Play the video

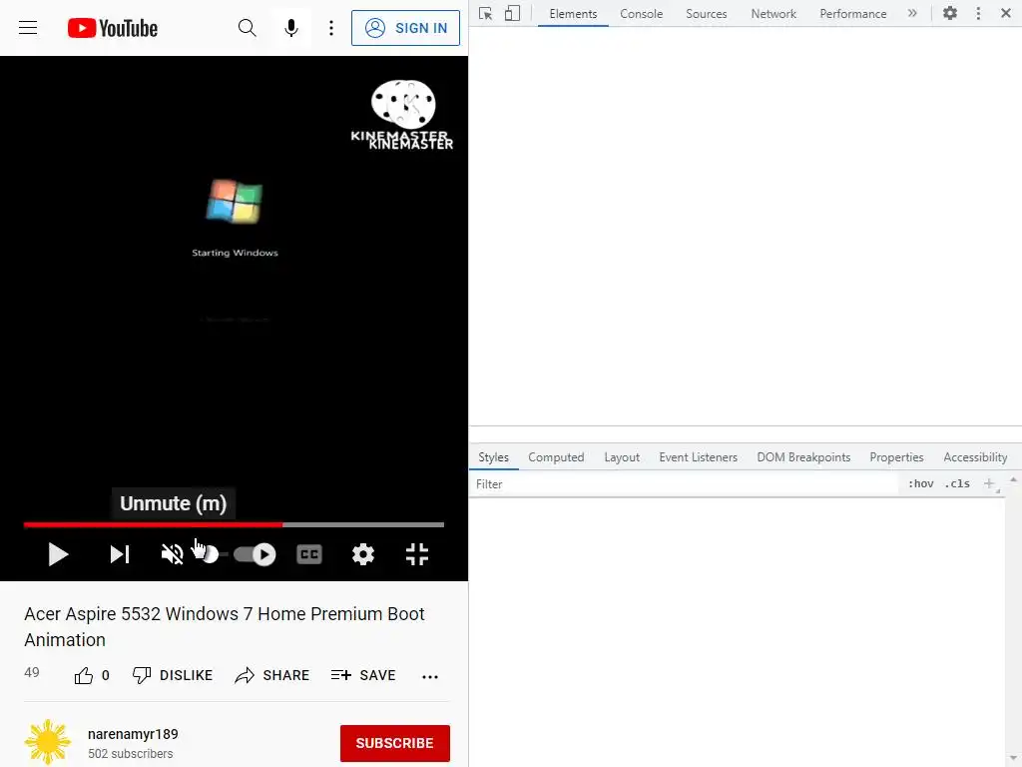[x=58, y=554]
